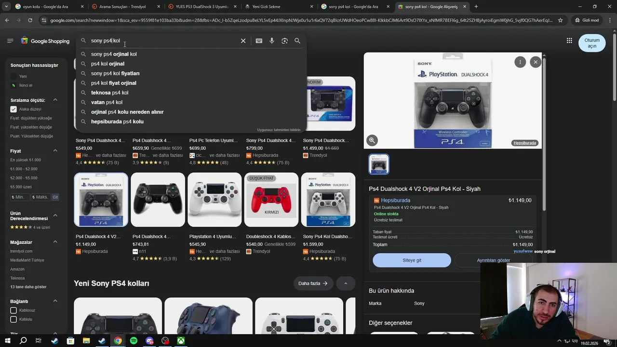Open the on-screen keyboard input tool
The height and width of the screenshot is (347, 617).
[x=259, y=41]
